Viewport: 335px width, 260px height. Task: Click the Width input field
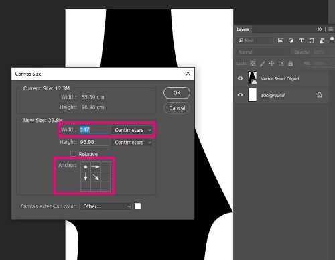tap(94, 130)
